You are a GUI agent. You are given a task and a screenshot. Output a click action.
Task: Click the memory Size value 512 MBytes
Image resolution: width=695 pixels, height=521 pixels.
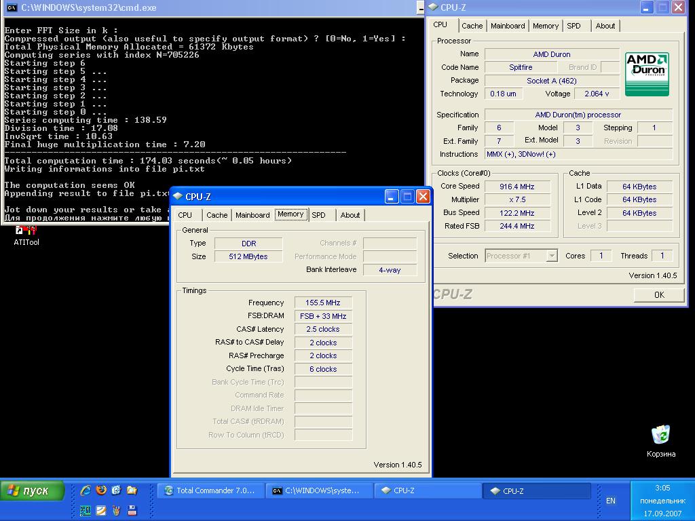(x=248, y=256)
